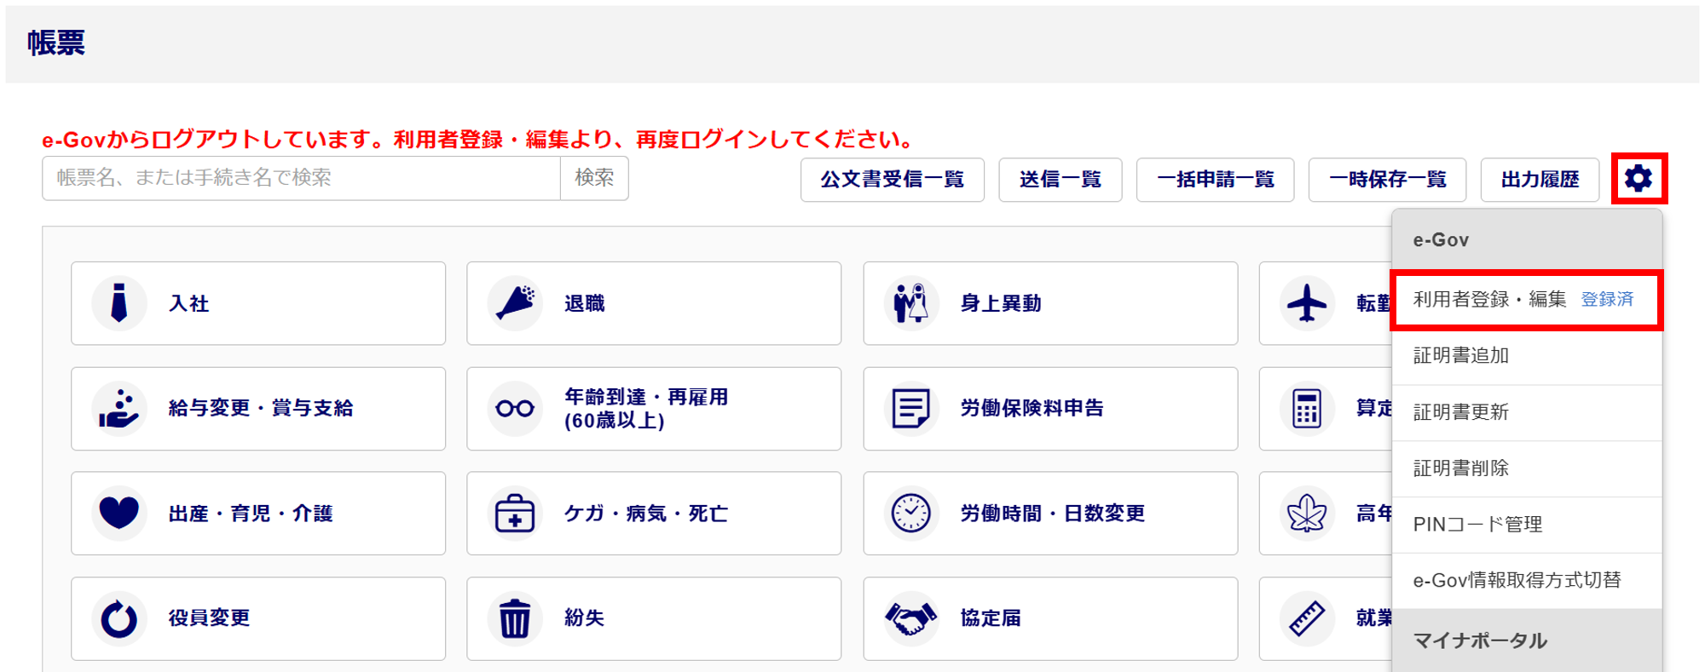
Task: Open the 出力履歴 output history
Action: (x=1540, y=180)
